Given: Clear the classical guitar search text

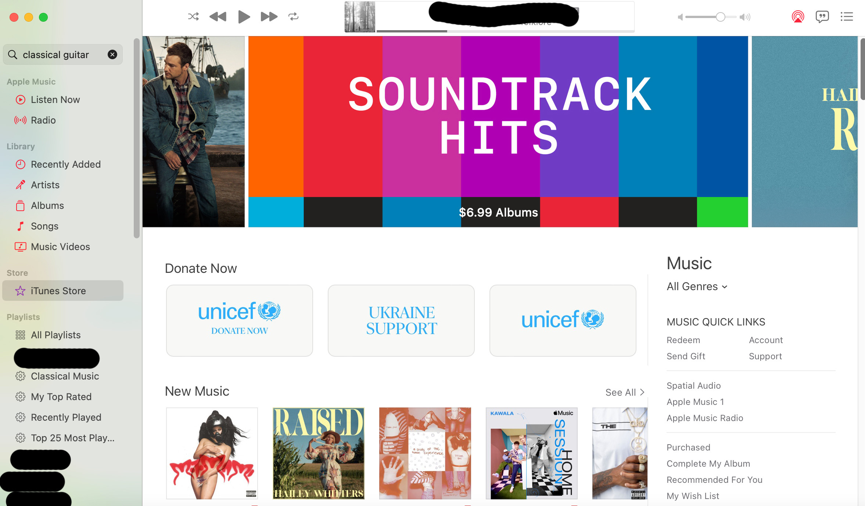Looking at the screenshot, I should point(112,54).
